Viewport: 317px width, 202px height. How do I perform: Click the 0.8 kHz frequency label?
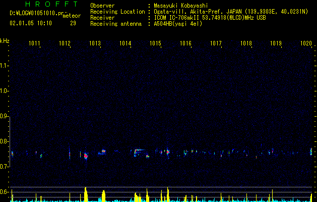[x=5, y=141]
